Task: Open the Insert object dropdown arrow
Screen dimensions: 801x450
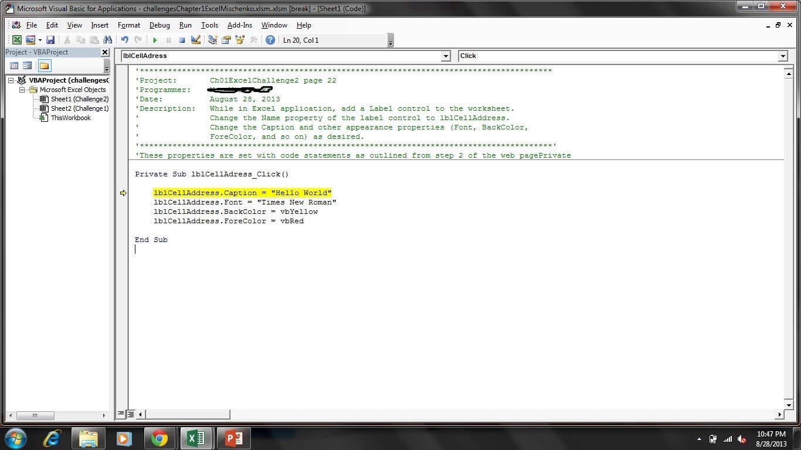Action: pyautogui.click(x=40, y=40)
